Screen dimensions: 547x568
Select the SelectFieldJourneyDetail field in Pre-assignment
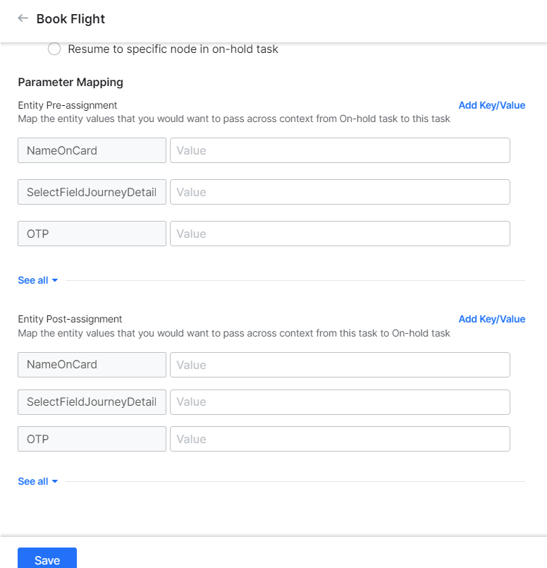pyautogui.click(x=92, y=192)
